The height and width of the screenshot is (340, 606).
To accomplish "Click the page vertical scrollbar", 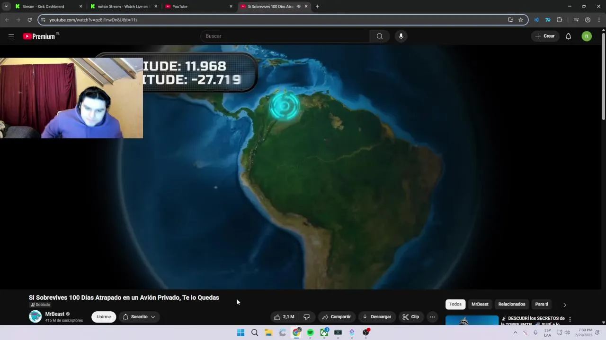I will point(603,76).
